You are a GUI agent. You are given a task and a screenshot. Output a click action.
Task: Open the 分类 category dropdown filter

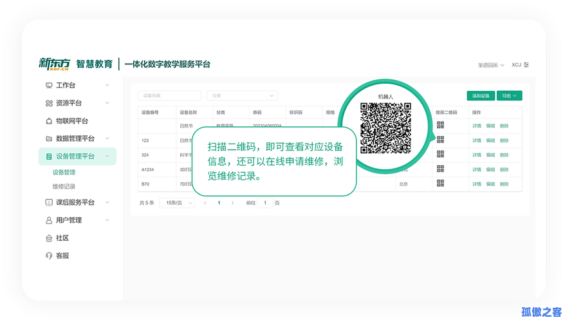pyautogui.click(x=242, y=95)
